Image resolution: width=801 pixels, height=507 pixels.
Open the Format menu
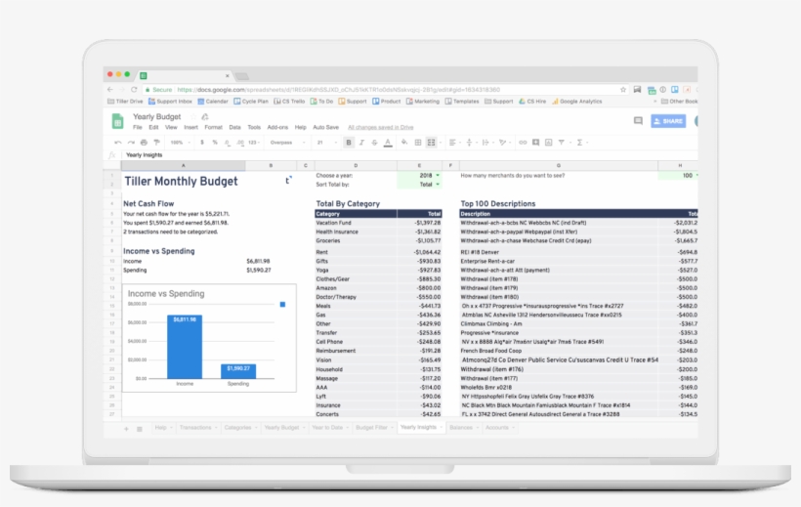213,127
